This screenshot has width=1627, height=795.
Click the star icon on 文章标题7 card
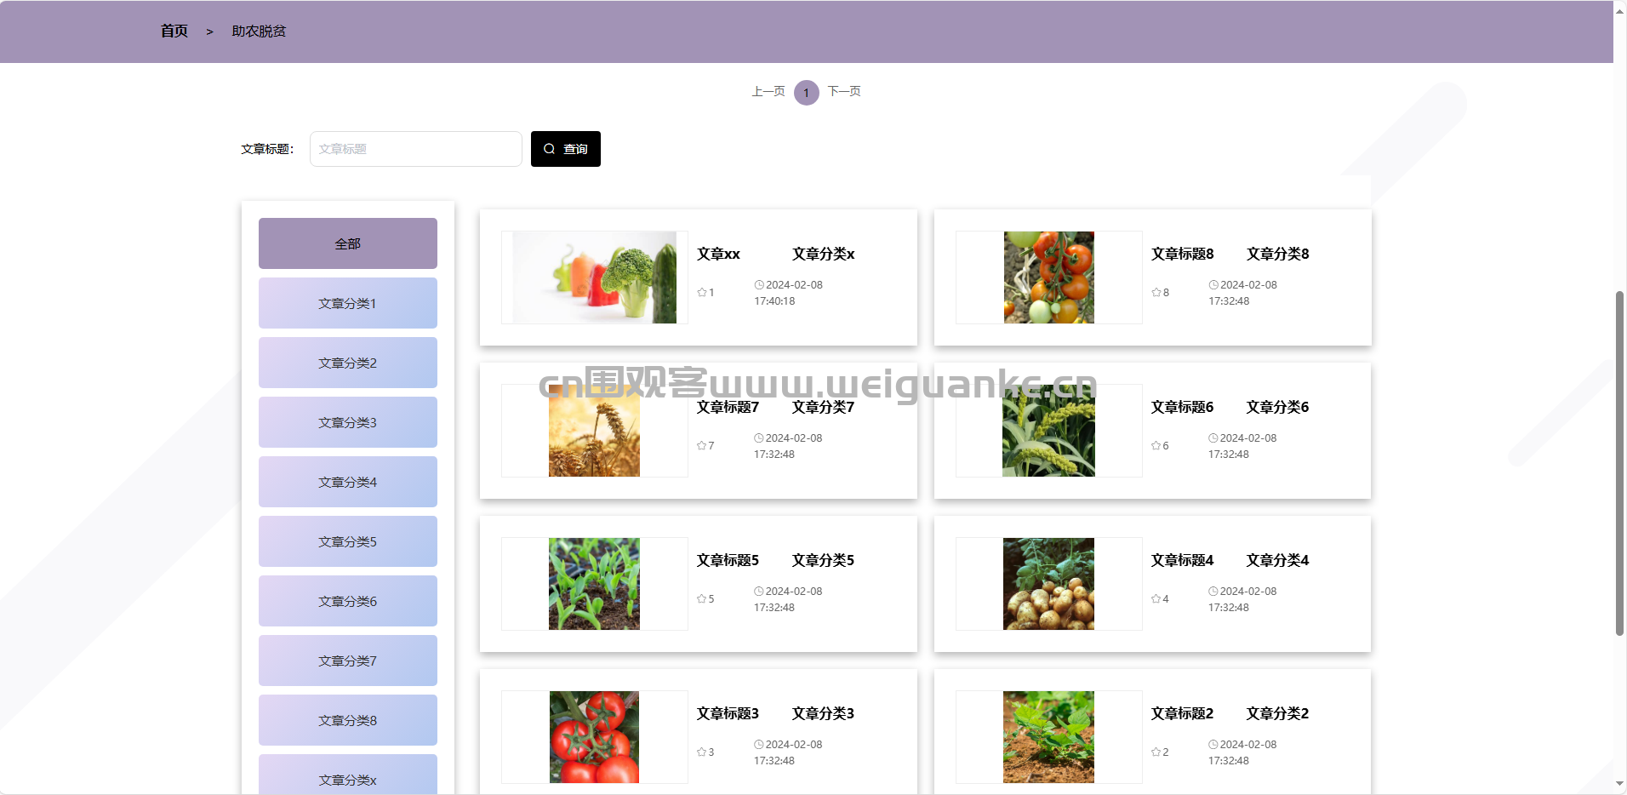[x=702, y=445]
